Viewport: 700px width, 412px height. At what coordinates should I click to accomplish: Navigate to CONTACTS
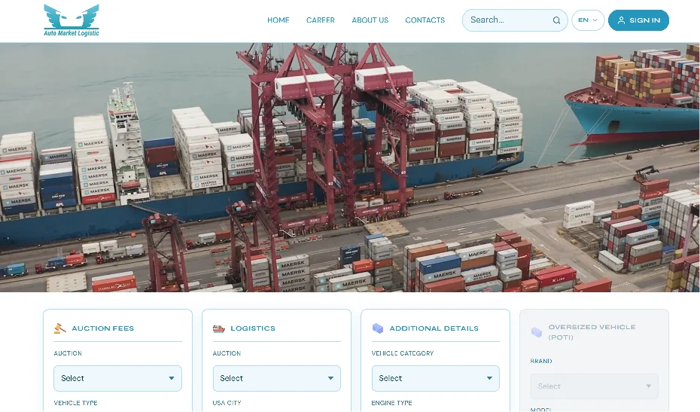tap(425, 20)
